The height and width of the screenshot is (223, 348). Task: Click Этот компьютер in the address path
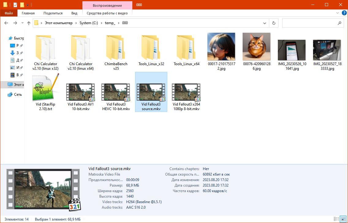click(59, 23)
